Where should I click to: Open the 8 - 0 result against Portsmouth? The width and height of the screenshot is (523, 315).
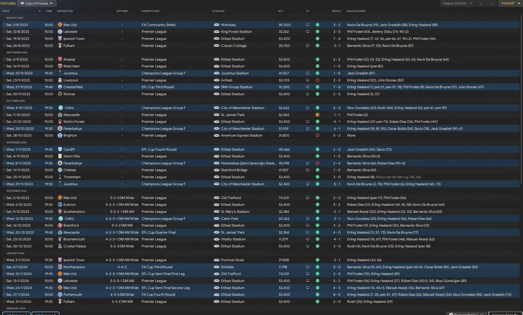coord(337,295)
